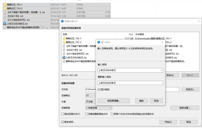Click path E:\Downloads\海角\海角社区_793-1
Viewport: 202px width, 128px height.
click(153, 38)
